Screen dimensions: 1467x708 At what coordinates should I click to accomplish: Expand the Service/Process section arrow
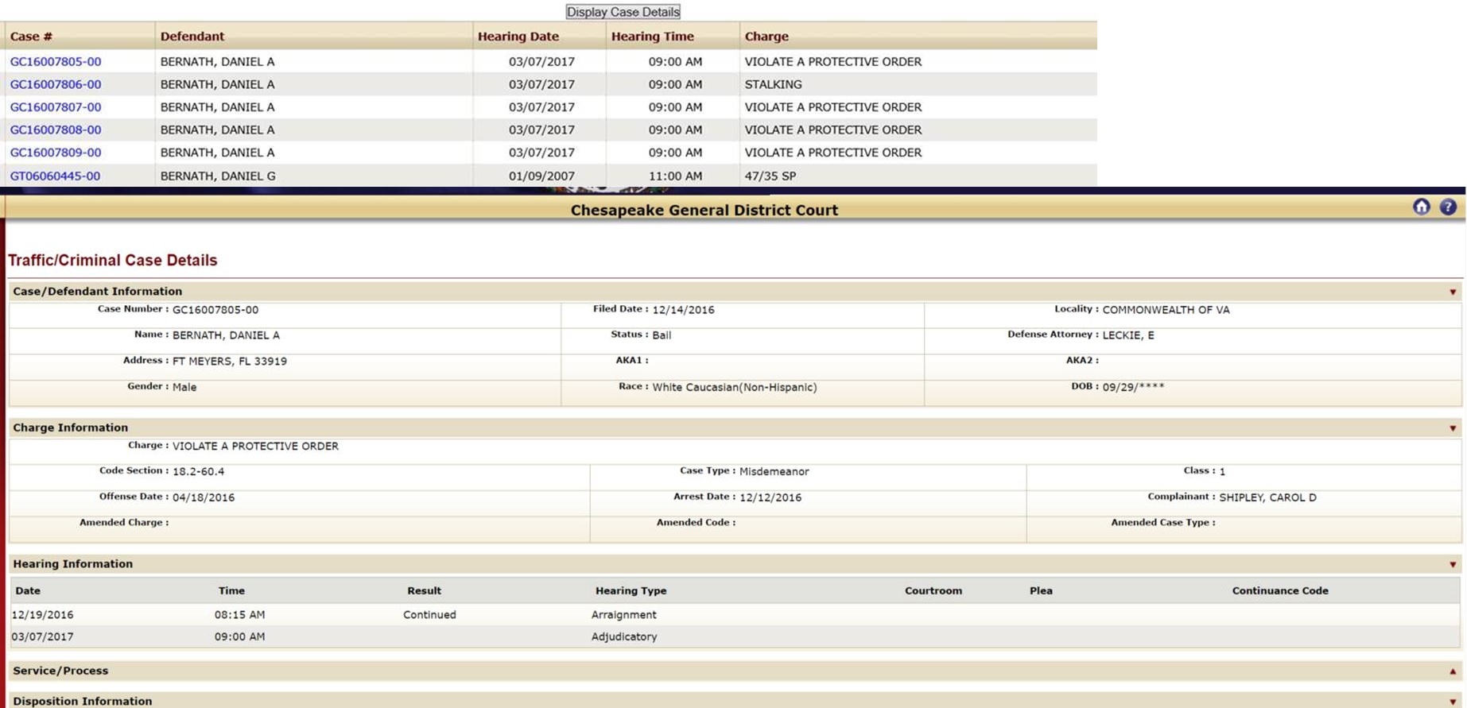pos(1452,671)
